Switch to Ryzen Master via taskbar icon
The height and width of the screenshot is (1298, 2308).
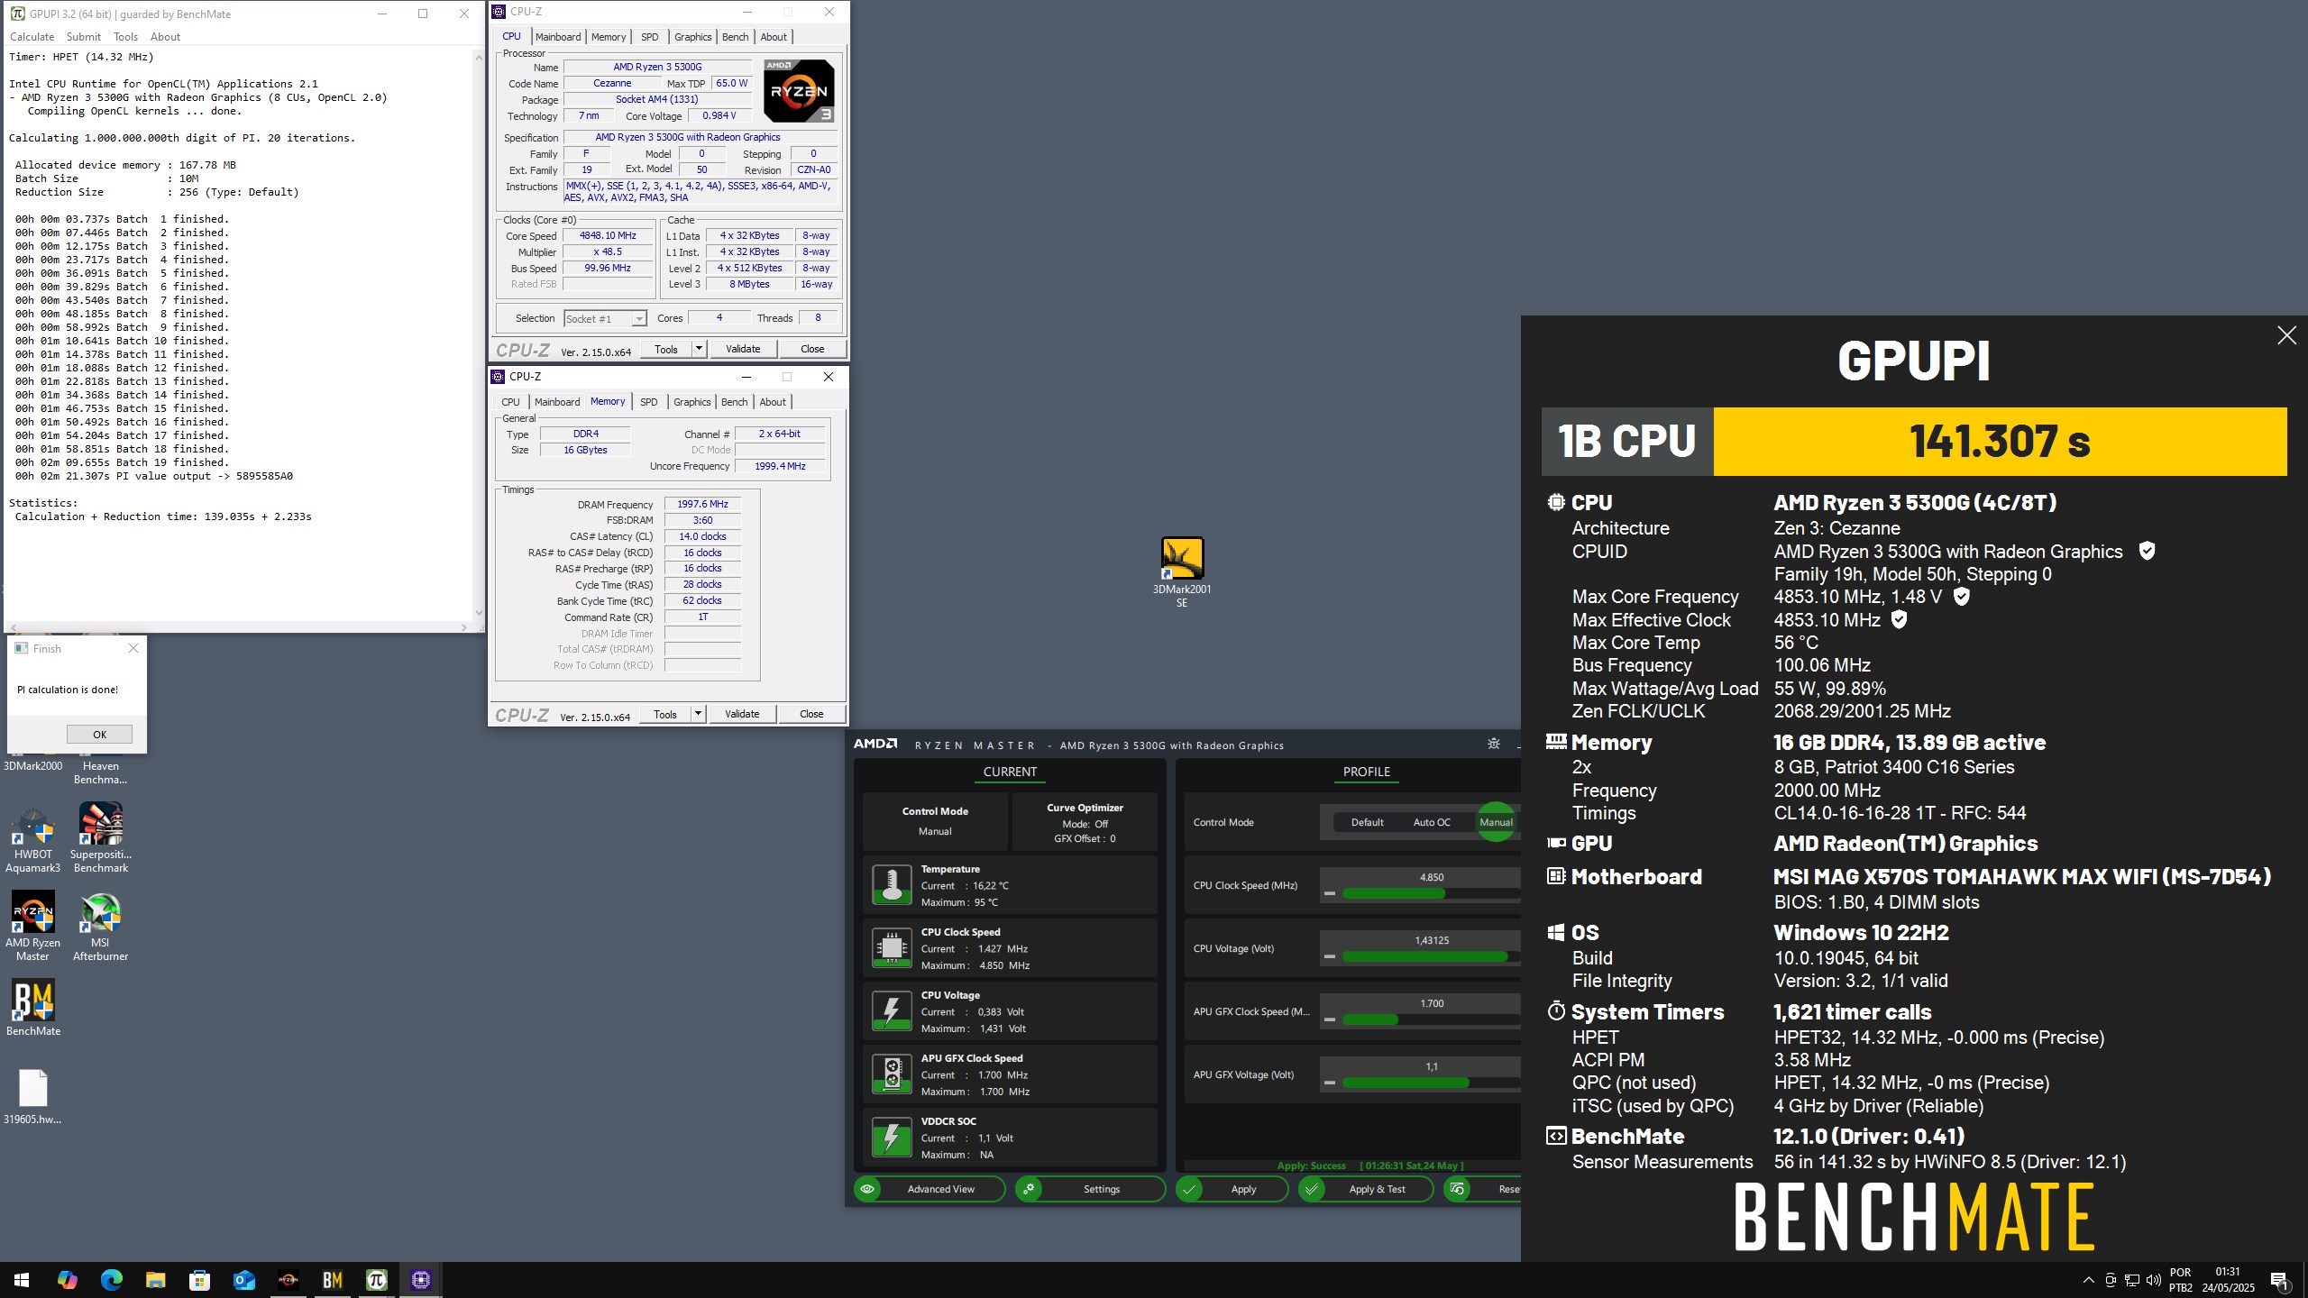click(x=288, y=1280)
